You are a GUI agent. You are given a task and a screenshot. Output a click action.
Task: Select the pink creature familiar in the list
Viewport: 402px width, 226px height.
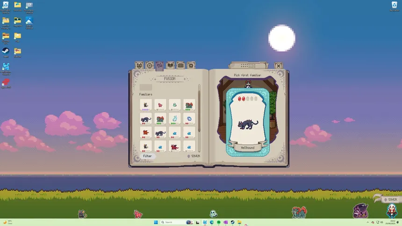tap(160, 105)
